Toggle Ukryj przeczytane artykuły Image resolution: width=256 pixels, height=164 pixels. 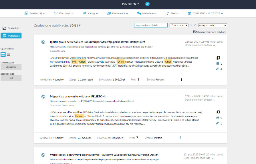click(209, 32)
